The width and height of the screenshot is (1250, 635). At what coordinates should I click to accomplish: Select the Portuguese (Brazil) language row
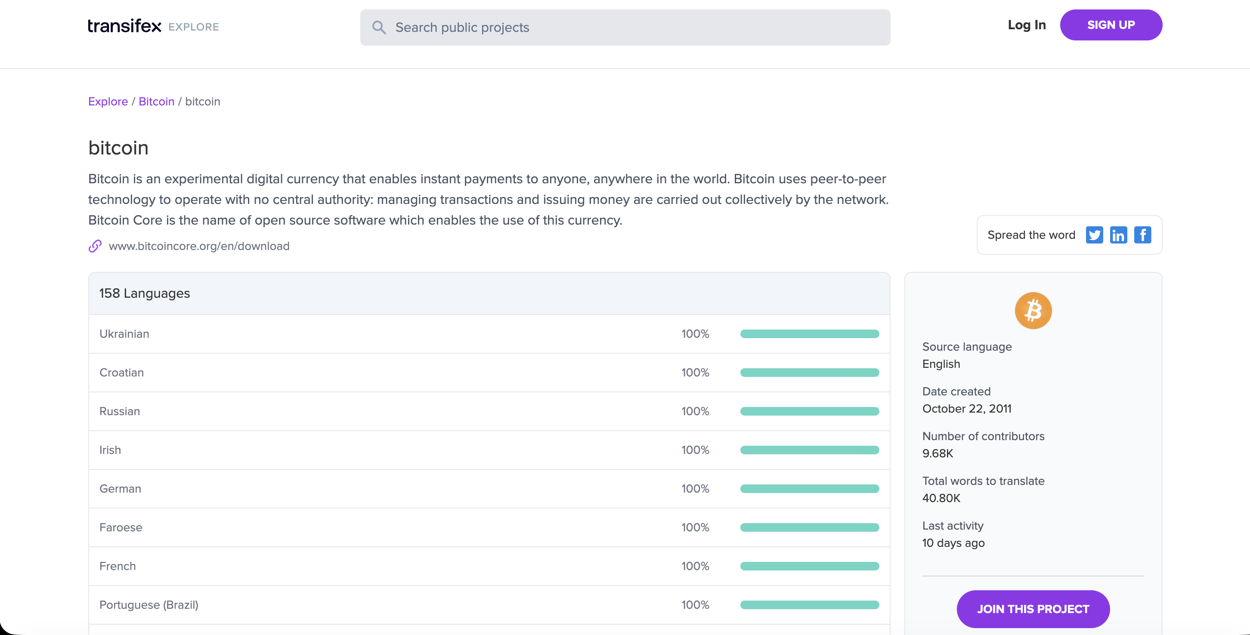(x=489, y=605)
